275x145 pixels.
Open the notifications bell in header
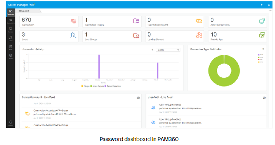click(262, 5)
